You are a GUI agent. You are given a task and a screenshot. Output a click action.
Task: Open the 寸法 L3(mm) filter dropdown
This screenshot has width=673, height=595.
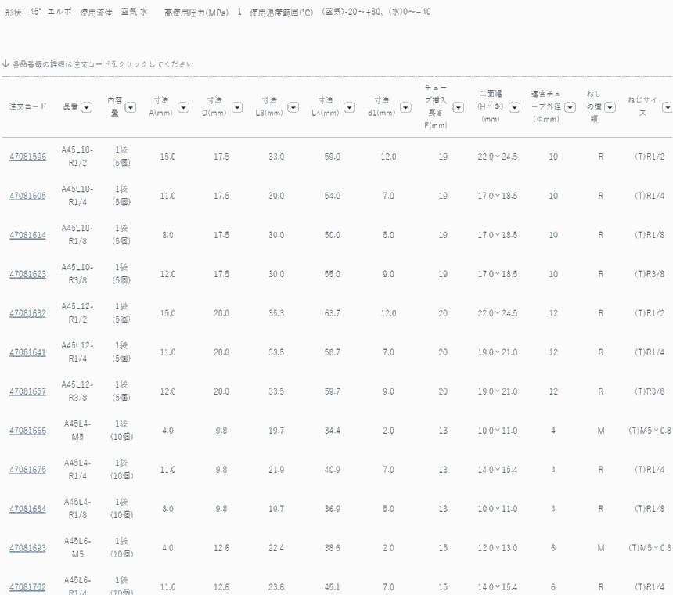pos(294,106)
